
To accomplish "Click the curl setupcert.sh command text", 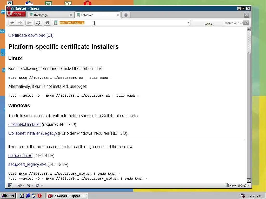I will pyautogui.click(x=60, y=78).
